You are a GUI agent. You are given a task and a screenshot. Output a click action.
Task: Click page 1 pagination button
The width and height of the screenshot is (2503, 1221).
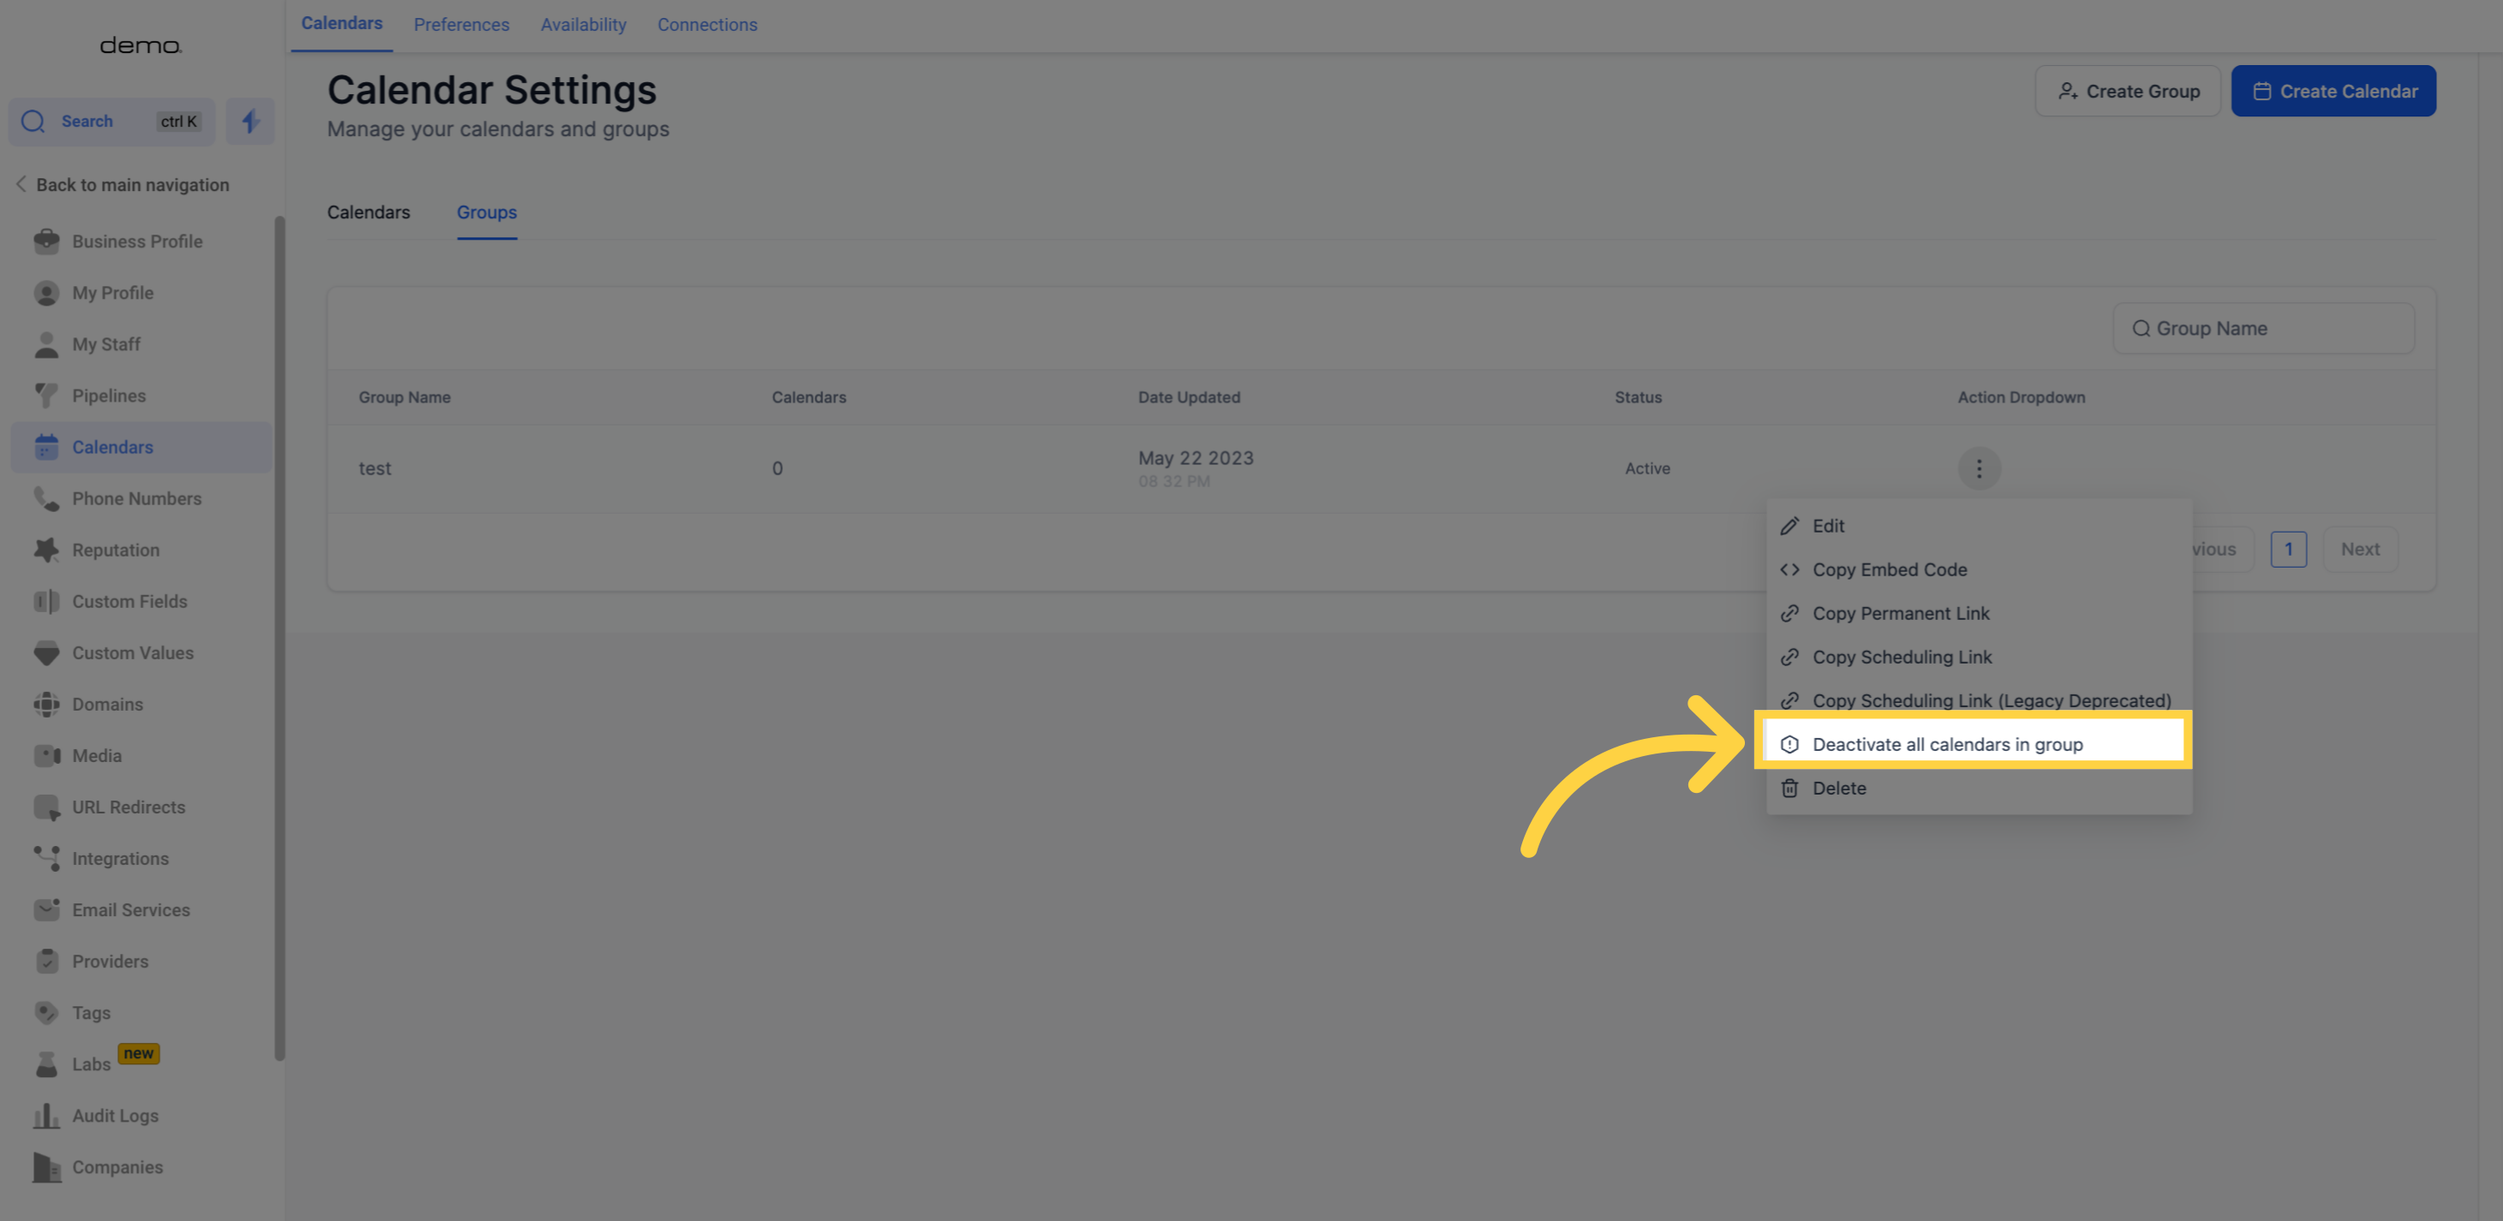(x=2288, y=550)
